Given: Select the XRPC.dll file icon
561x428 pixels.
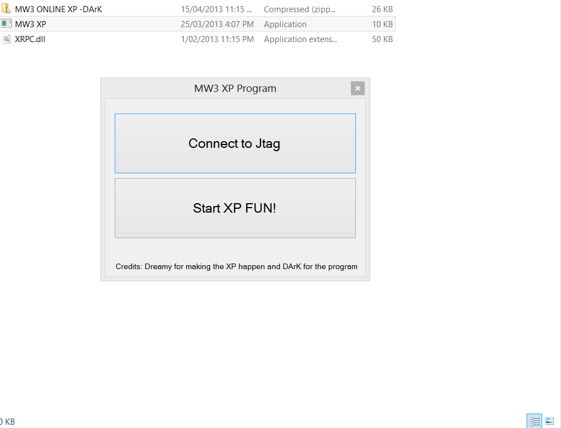Looking at the screenshot, I should (x=7, y=39).
